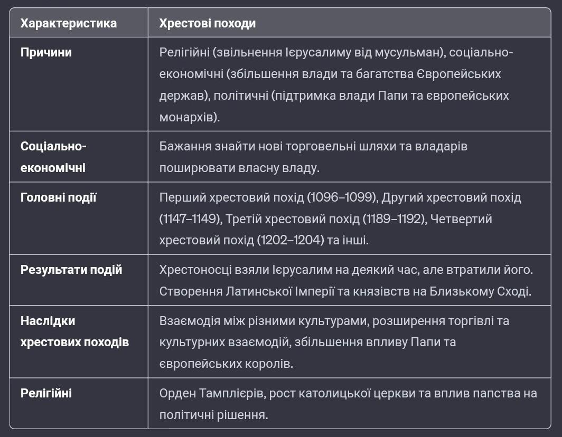This screenshot has height=437, width=562.
Task: Select the "Головні події" row label
Action: [x=58, y=197]
